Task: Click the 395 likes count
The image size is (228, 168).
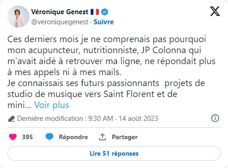Action: (x=27, y=137)
